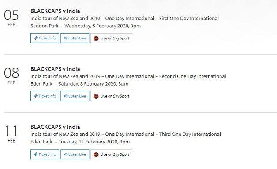Choose Live on Sky Sport for the First ODI
Screen dimensions: 277x169
111,38
